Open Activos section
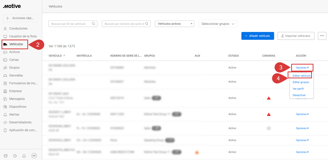Screen dimensions: 328x160 pyautogui.click(x=14, y=52)
